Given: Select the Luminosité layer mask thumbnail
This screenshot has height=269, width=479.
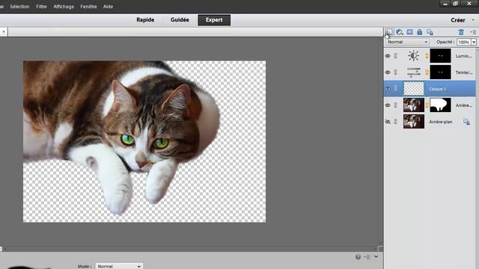Looking at the screenshot, I should point(440,56).
